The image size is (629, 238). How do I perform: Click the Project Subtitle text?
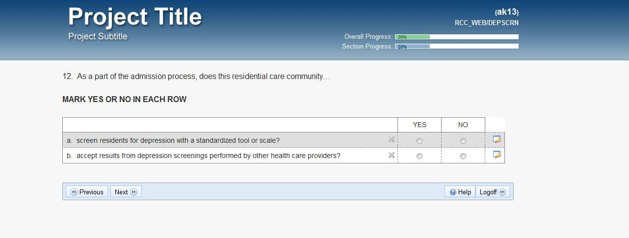click(98, 37)
